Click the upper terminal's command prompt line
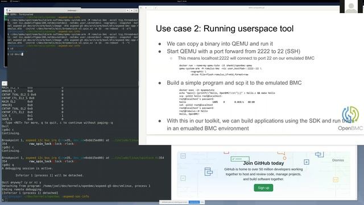The height and width of the screenshot is (205, 364). (x=15, y=54)
